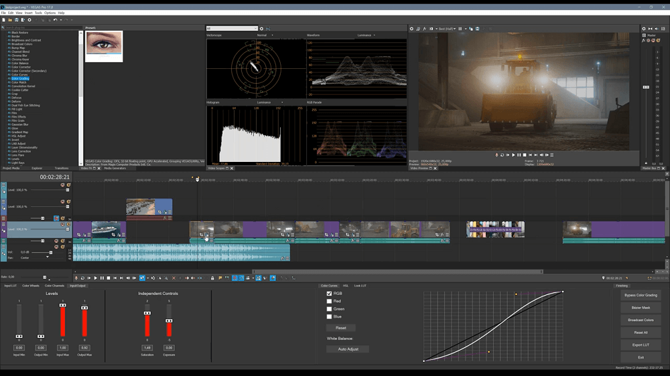This screenshot has height=376, width=670.
Task: Copy snapshot to clipboard in preview toolbar
Action: pos(471,29)
